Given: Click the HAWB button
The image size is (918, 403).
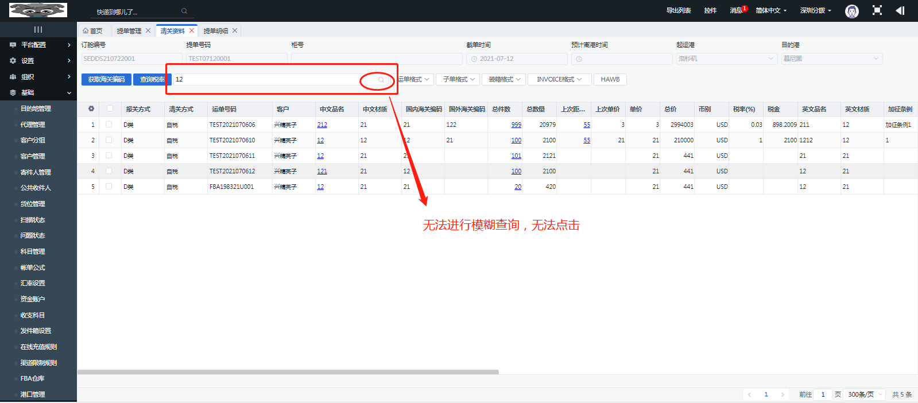Looking at the screenshot, I should (610, 80).
